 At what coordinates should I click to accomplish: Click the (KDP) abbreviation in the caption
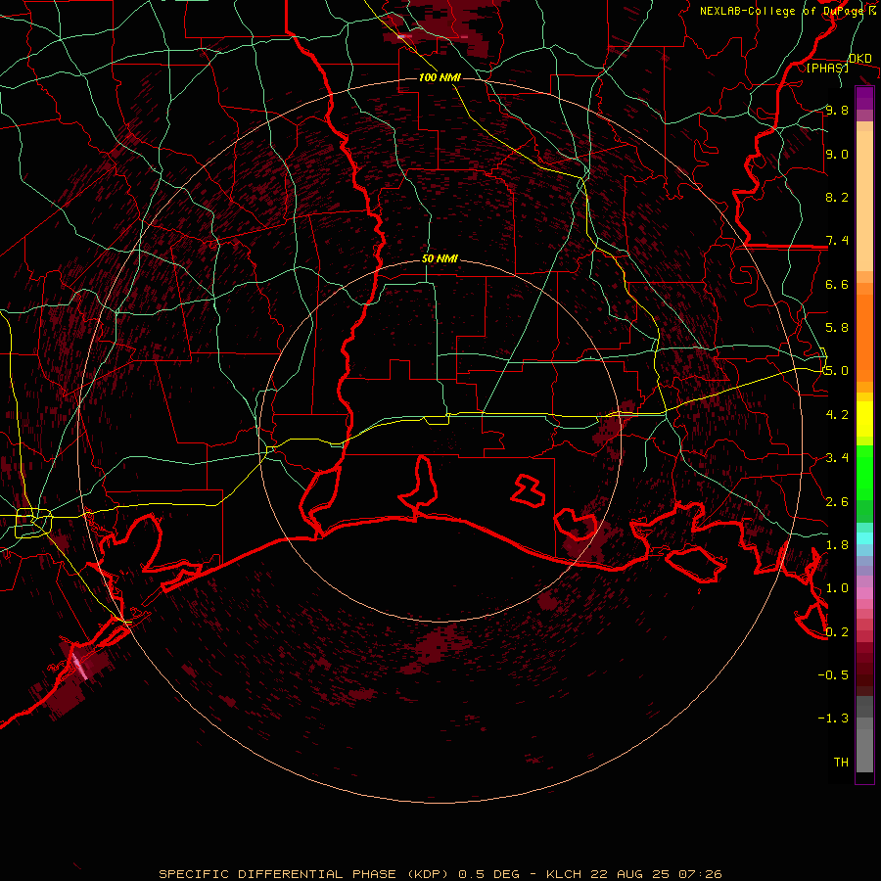point(427,874)
